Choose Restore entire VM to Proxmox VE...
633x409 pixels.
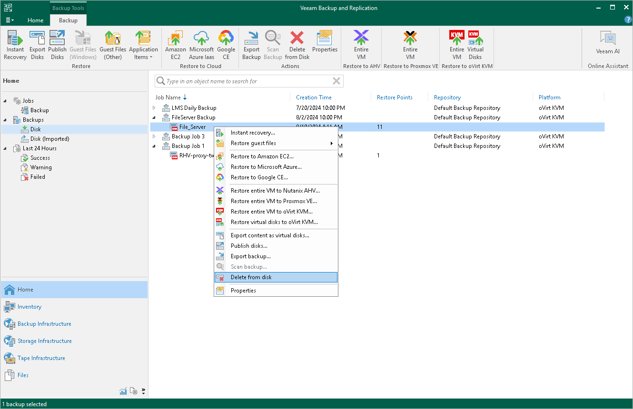tap(276, 201)
